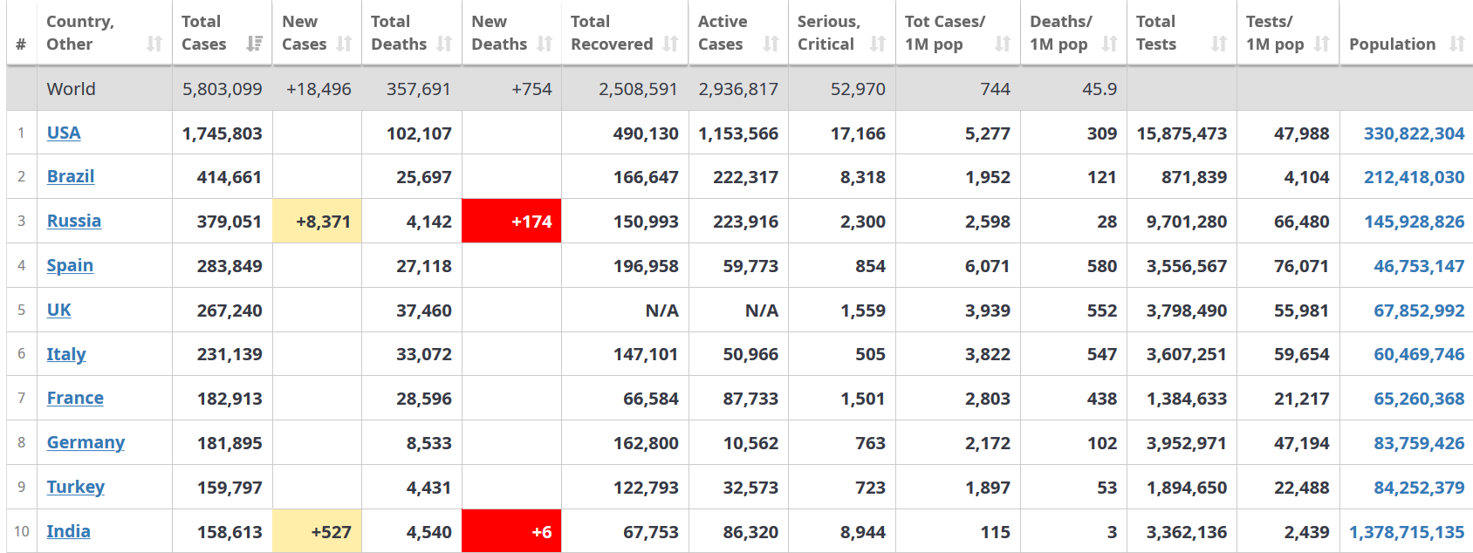Open the UK country link
The height and width of the screenshot is (553, 1473).
pyautogui.click(x=59, y=310)
